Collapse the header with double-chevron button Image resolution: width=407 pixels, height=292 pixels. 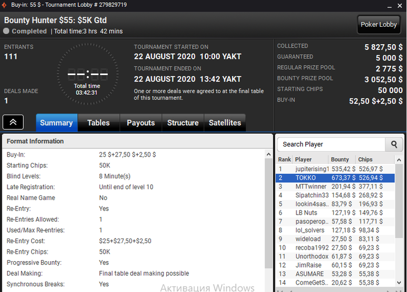13,122
